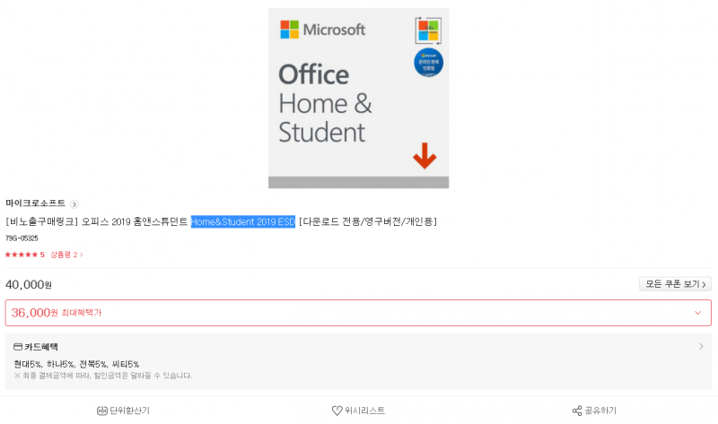
Task: Choose 공유하기 in the bottom bar
Action: coord(594,411)
